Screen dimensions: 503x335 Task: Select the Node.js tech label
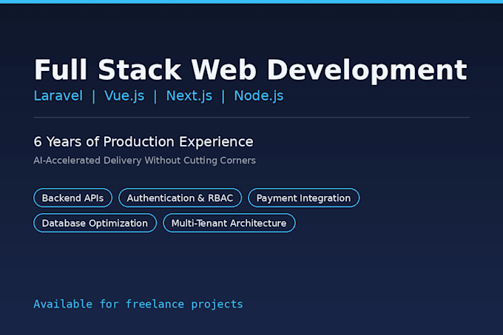[x=259, y=96]
